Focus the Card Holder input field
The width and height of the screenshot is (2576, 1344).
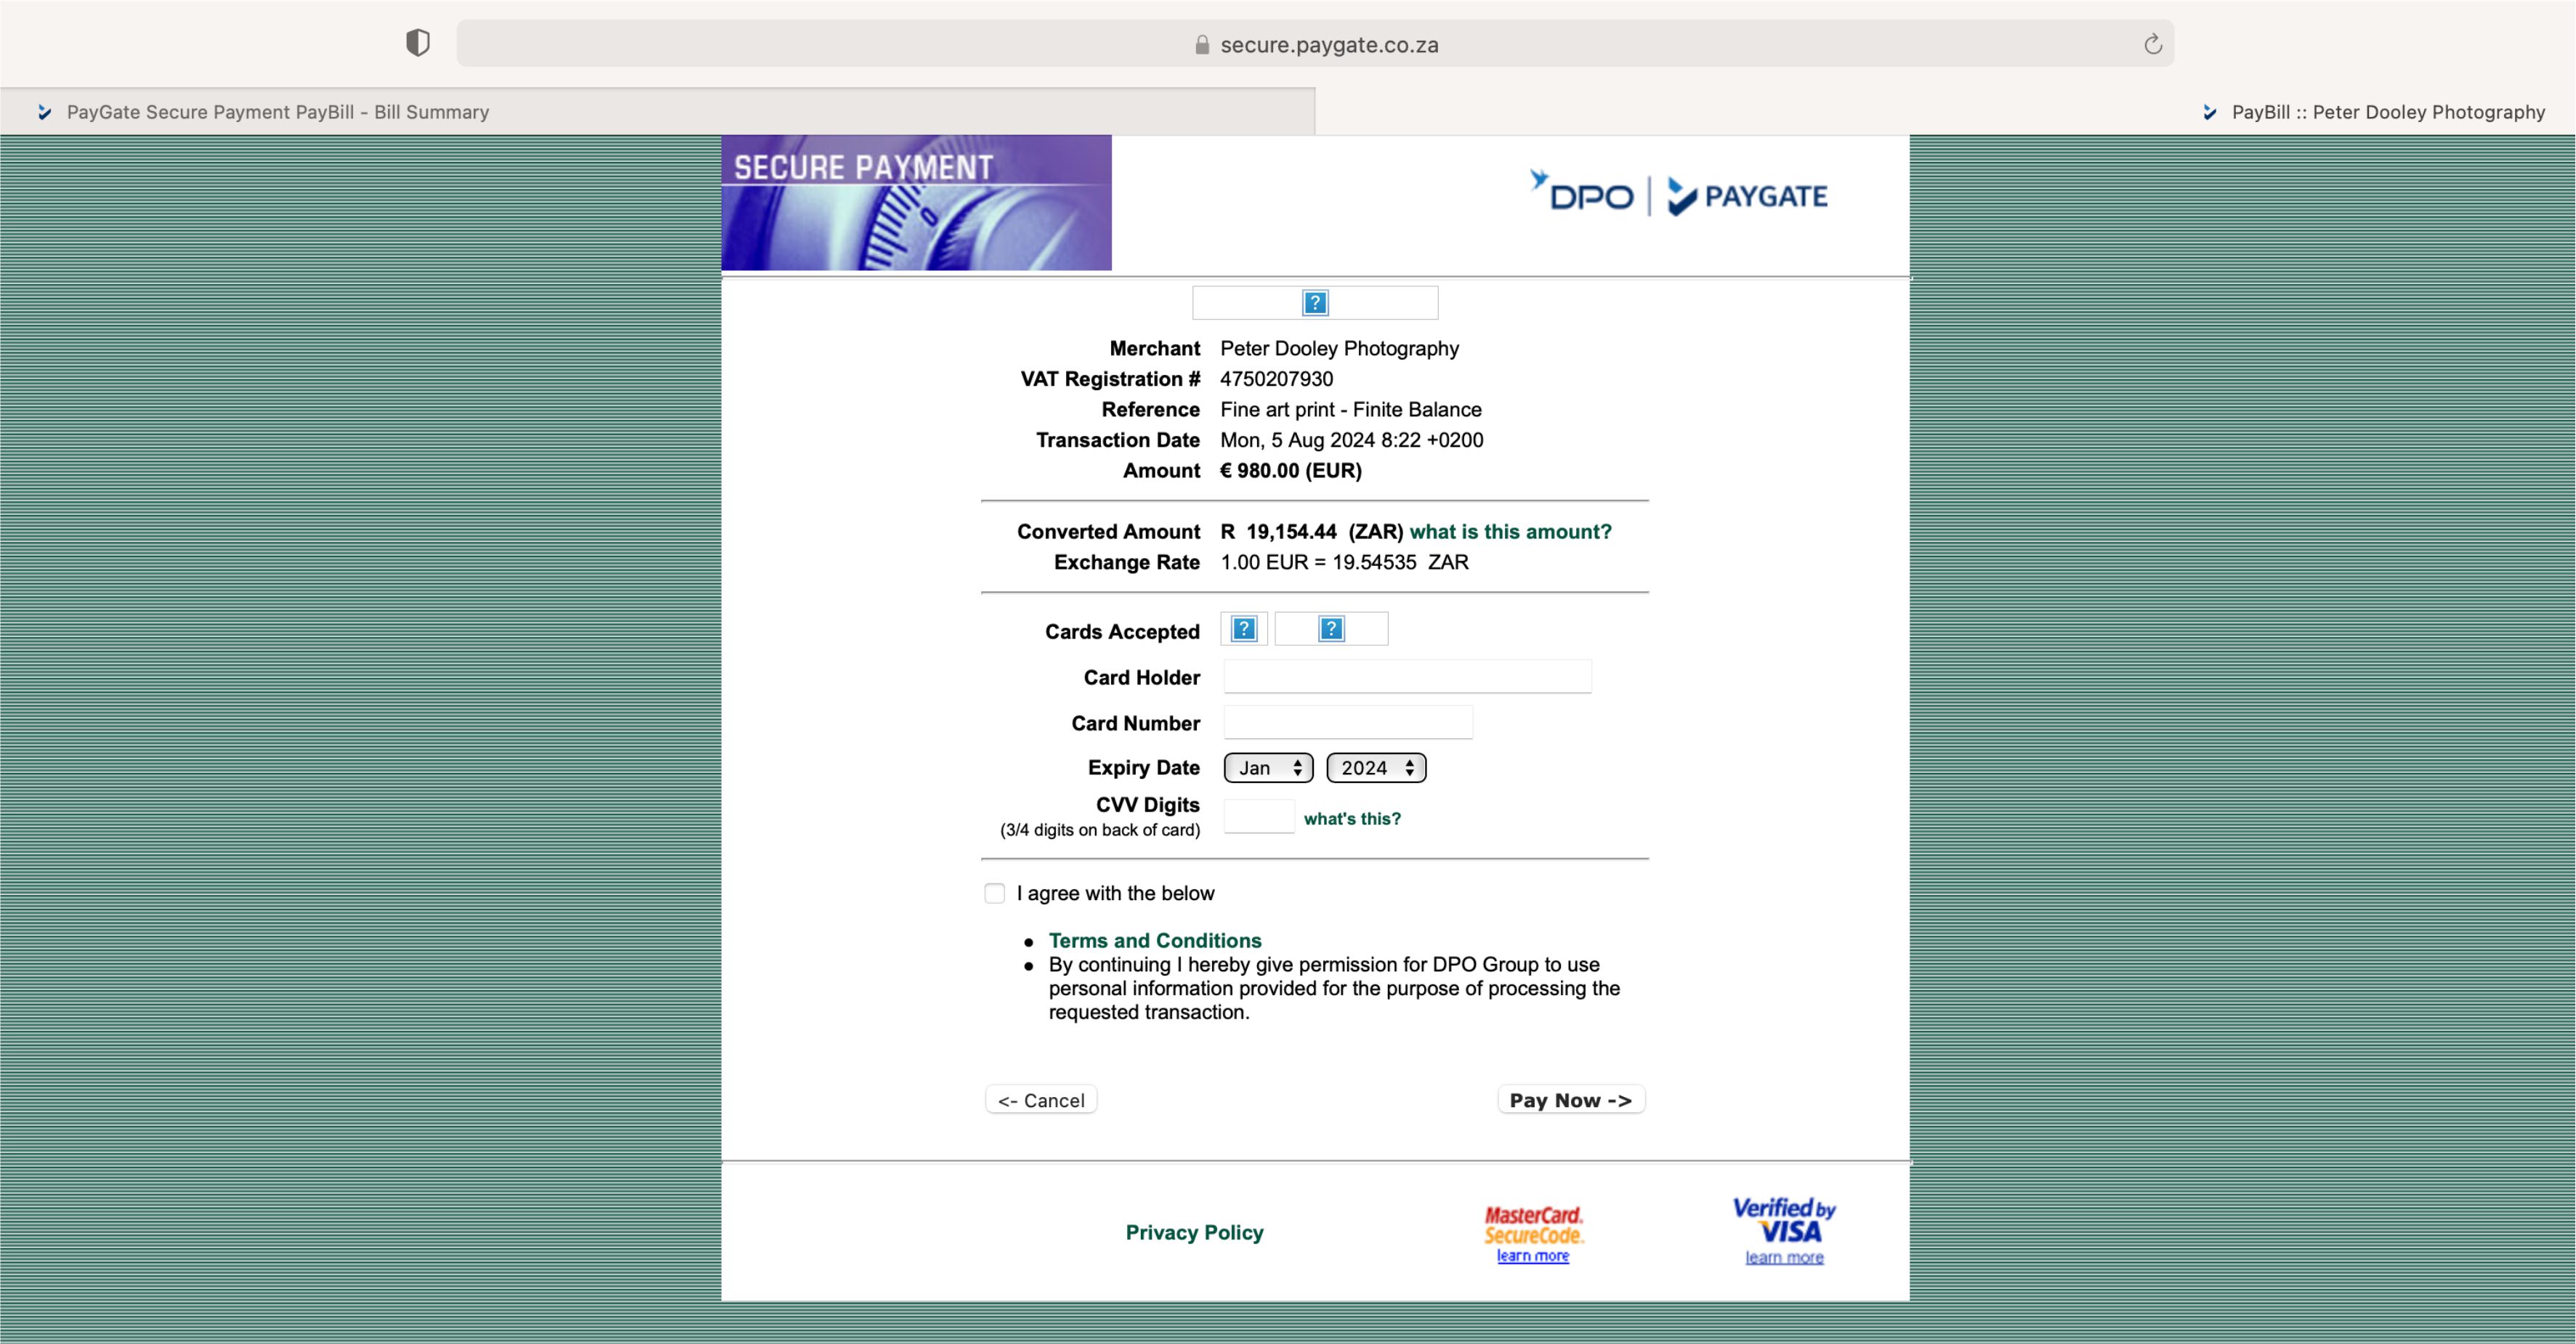[1407, 677]
